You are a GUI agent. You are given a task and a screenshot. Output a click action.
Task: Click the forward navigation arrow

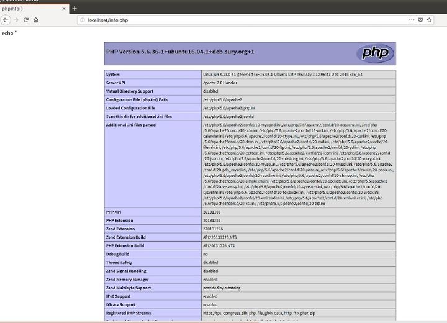pyautogui.click(x=16, y=20)
